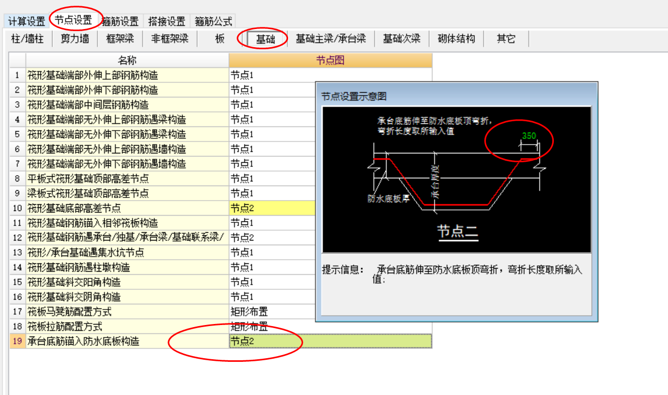Open the 节点设置 tab
Image resolution: width=668 pixels, height=395 pixels.
[73, 20]
